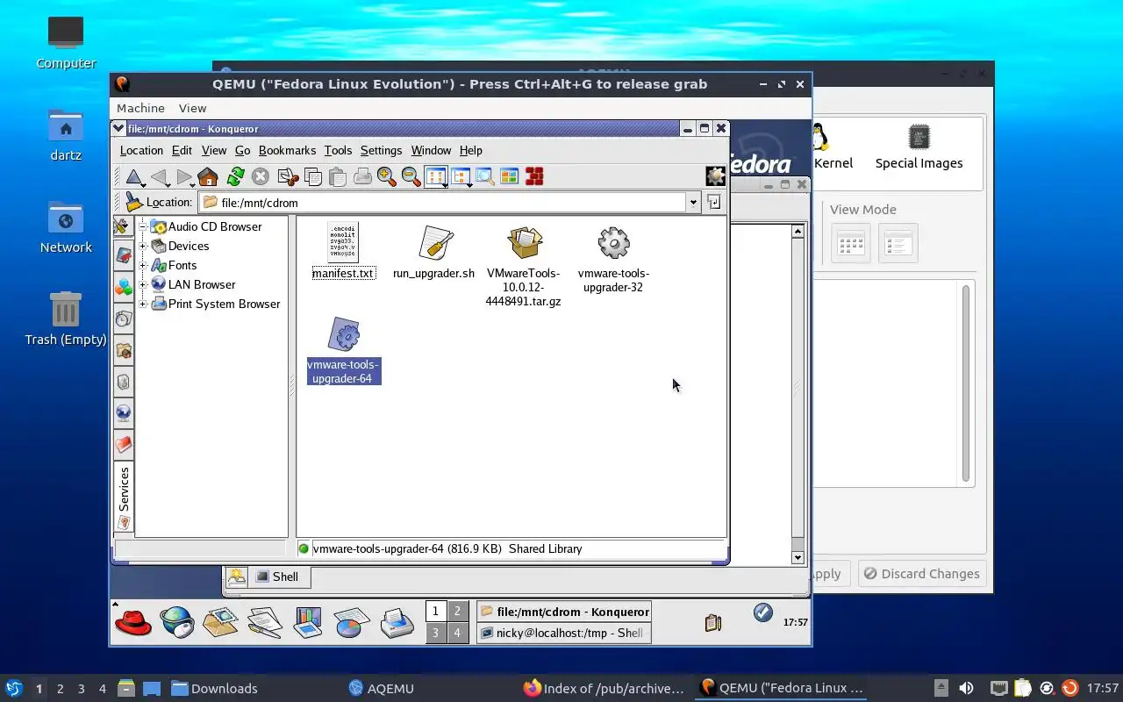Click the Print toolbar icon
This screenshot has height=702, width=1123.
click(x=362, y=177)
